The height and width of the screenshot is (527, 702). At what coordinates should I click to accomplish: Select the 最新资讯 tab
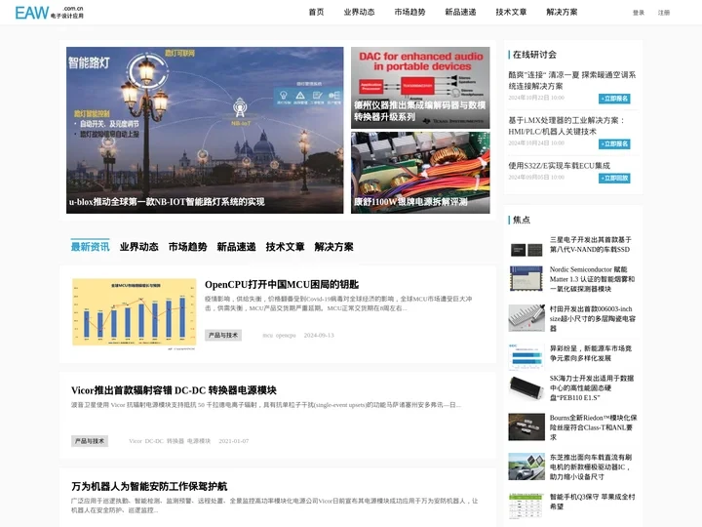tap(90, 247)
